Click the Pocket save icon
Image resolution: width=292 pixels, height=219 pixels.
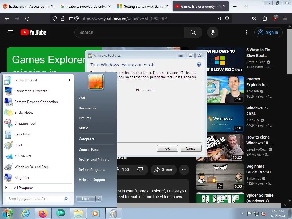click(x=254, y=19)
